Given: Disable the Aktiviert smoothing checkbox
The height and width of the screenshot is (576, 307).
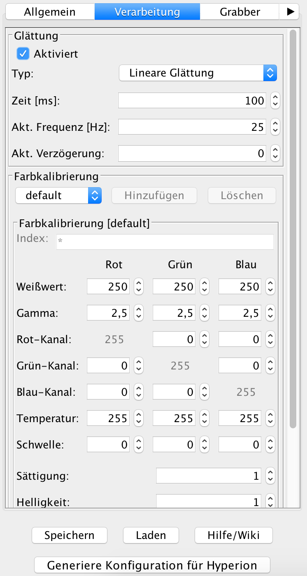Looking at the screenshot, I should pos(23,53).
